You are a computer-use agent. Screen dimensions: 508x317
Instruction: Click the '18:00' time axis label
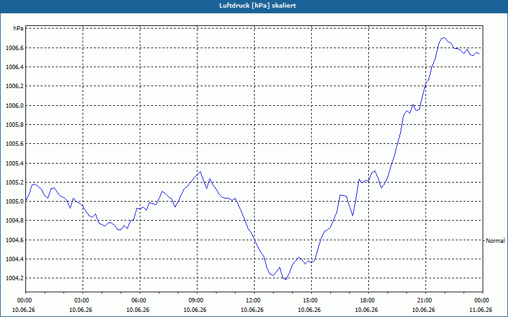366,301
